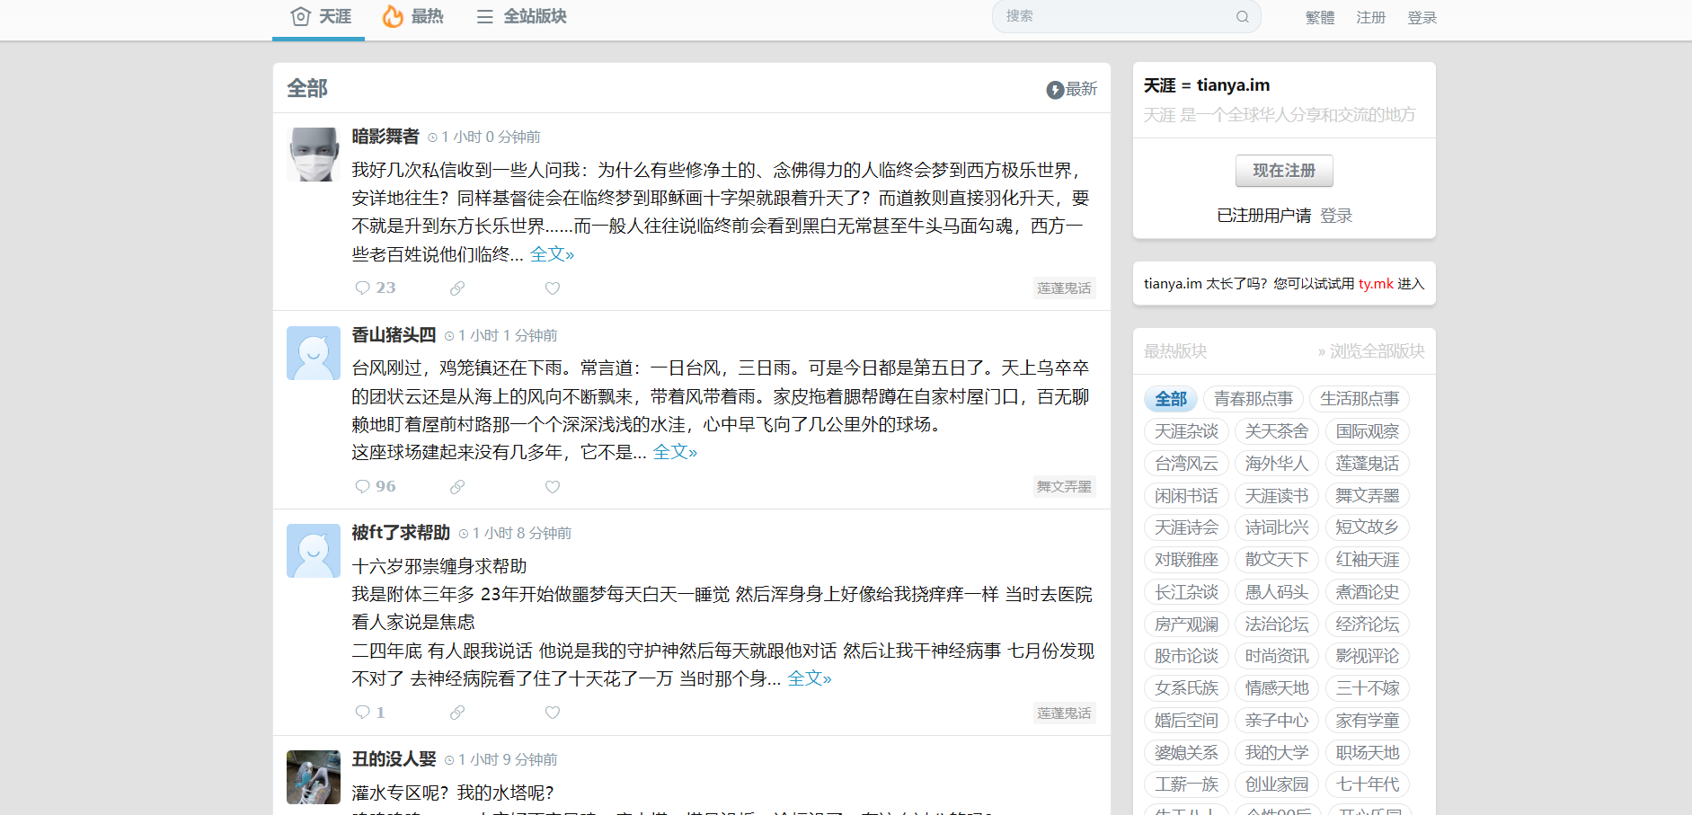This screenshot has height=815, width=1692.
Task: Toggle heart on 被ft了求帮助's post
Action: 553,713
